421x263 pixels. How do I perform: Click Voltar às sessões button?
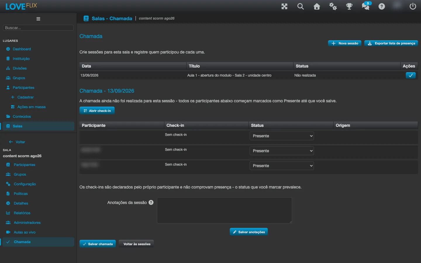pyautogui.click(x=136, y=244)
